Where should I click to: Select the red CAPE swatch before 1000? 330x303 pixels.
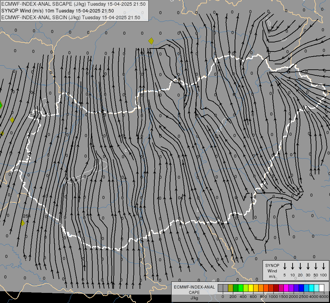point(271,288)
